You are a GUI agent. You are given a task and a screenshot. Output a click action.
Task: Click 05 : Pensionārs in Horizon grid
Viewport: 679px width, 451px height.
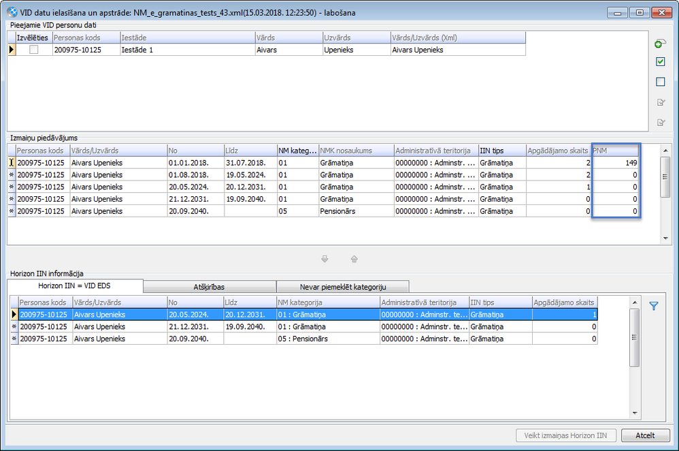point(328,339)
